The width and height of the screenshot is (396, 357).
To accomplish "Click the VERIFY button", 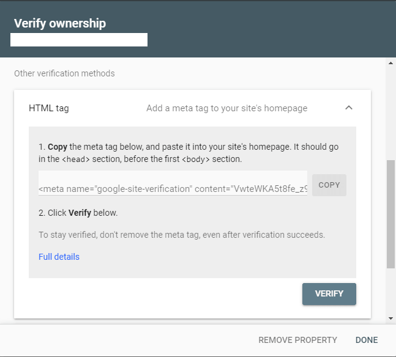I will click(329, 293).
